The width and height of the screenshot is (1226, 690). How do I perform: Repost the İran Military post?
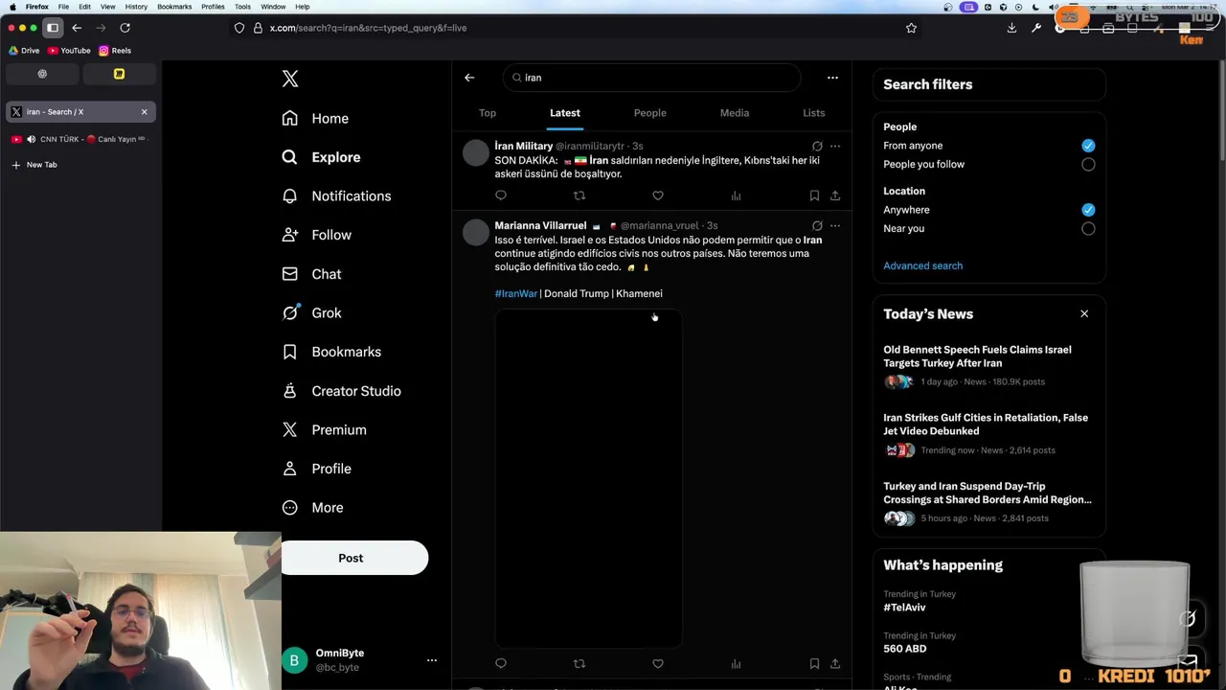click(x=579, y=195)
